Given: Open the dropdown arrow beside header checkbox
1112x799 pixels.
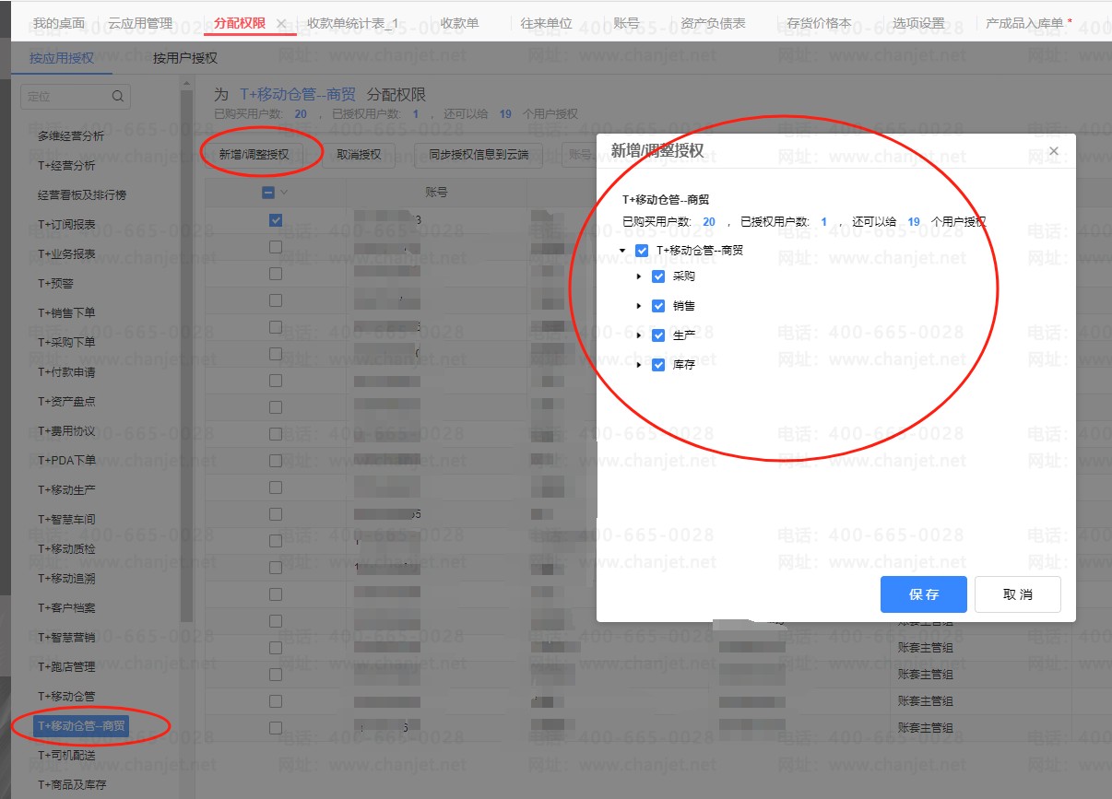Looking at the screenshot, I should [x=284, y=193].
